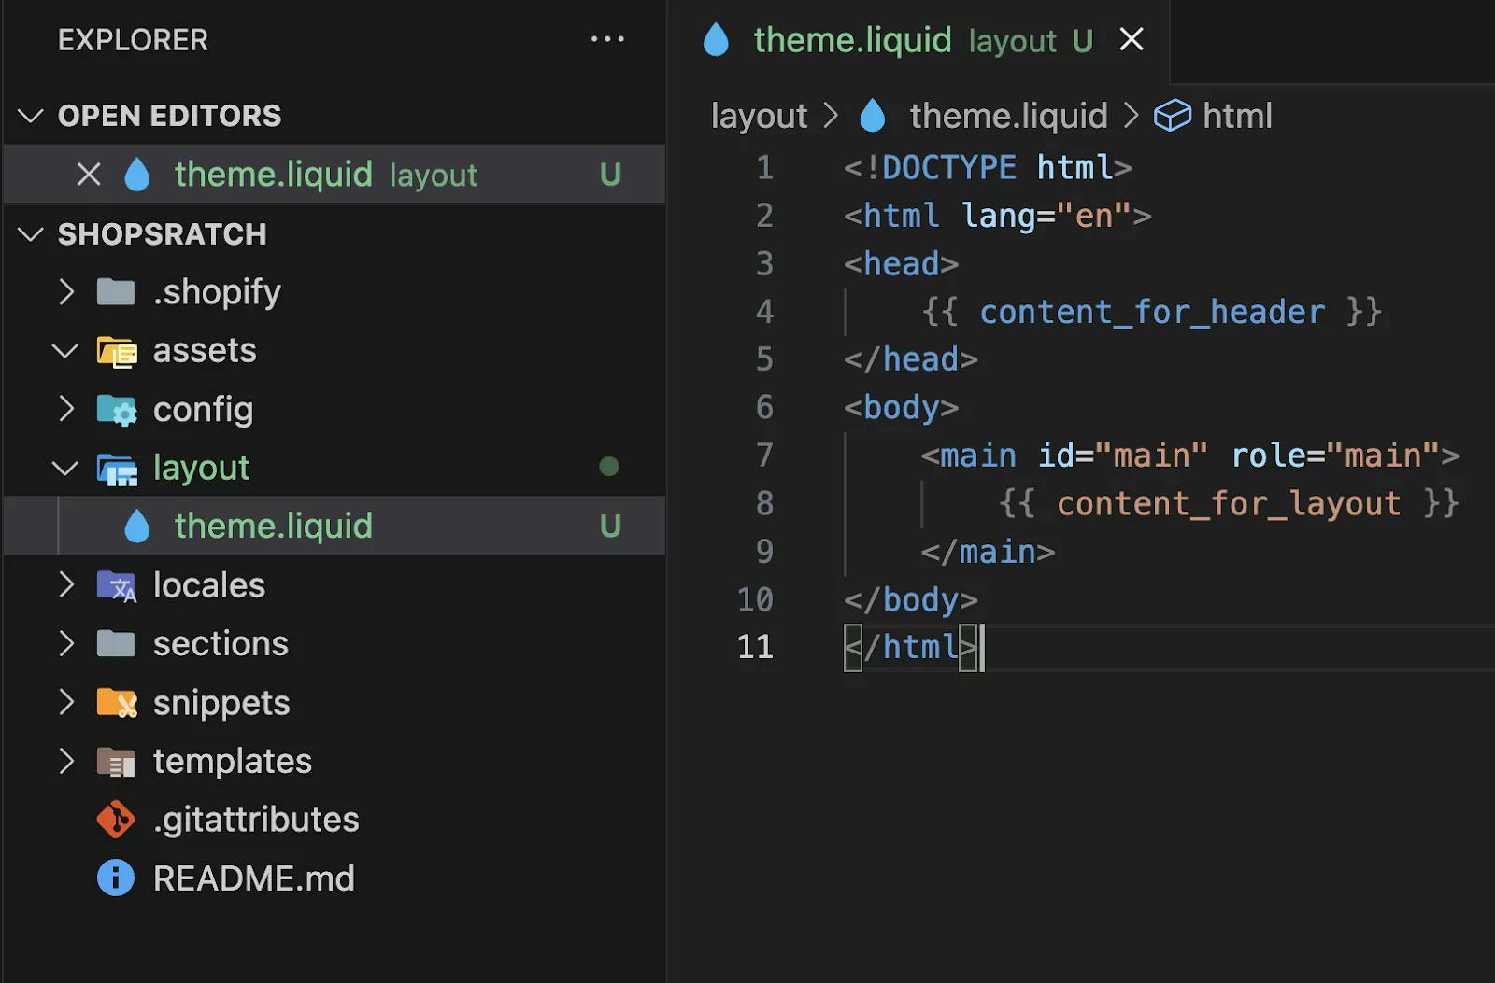
Task: Select the config folder label
Action: [x=203, y=410]
